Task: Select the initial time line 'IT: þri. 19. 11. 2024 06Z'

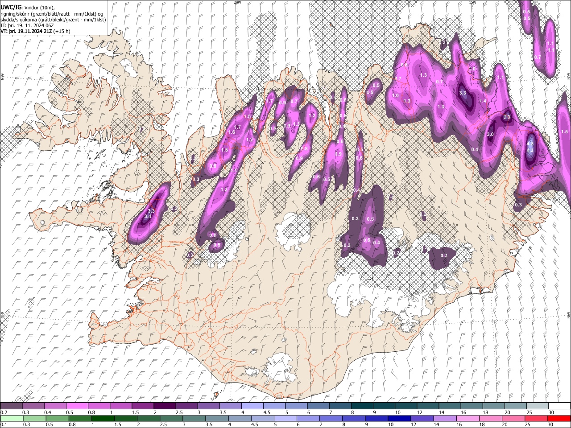Action: [x=27, y=25]
